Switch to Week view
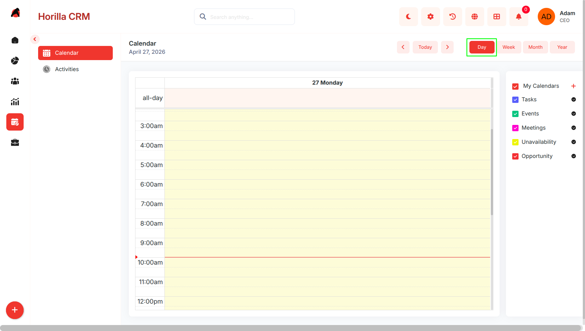Viewport: 585px width, 331px height. pyautogui.click(x=509, y=47)
